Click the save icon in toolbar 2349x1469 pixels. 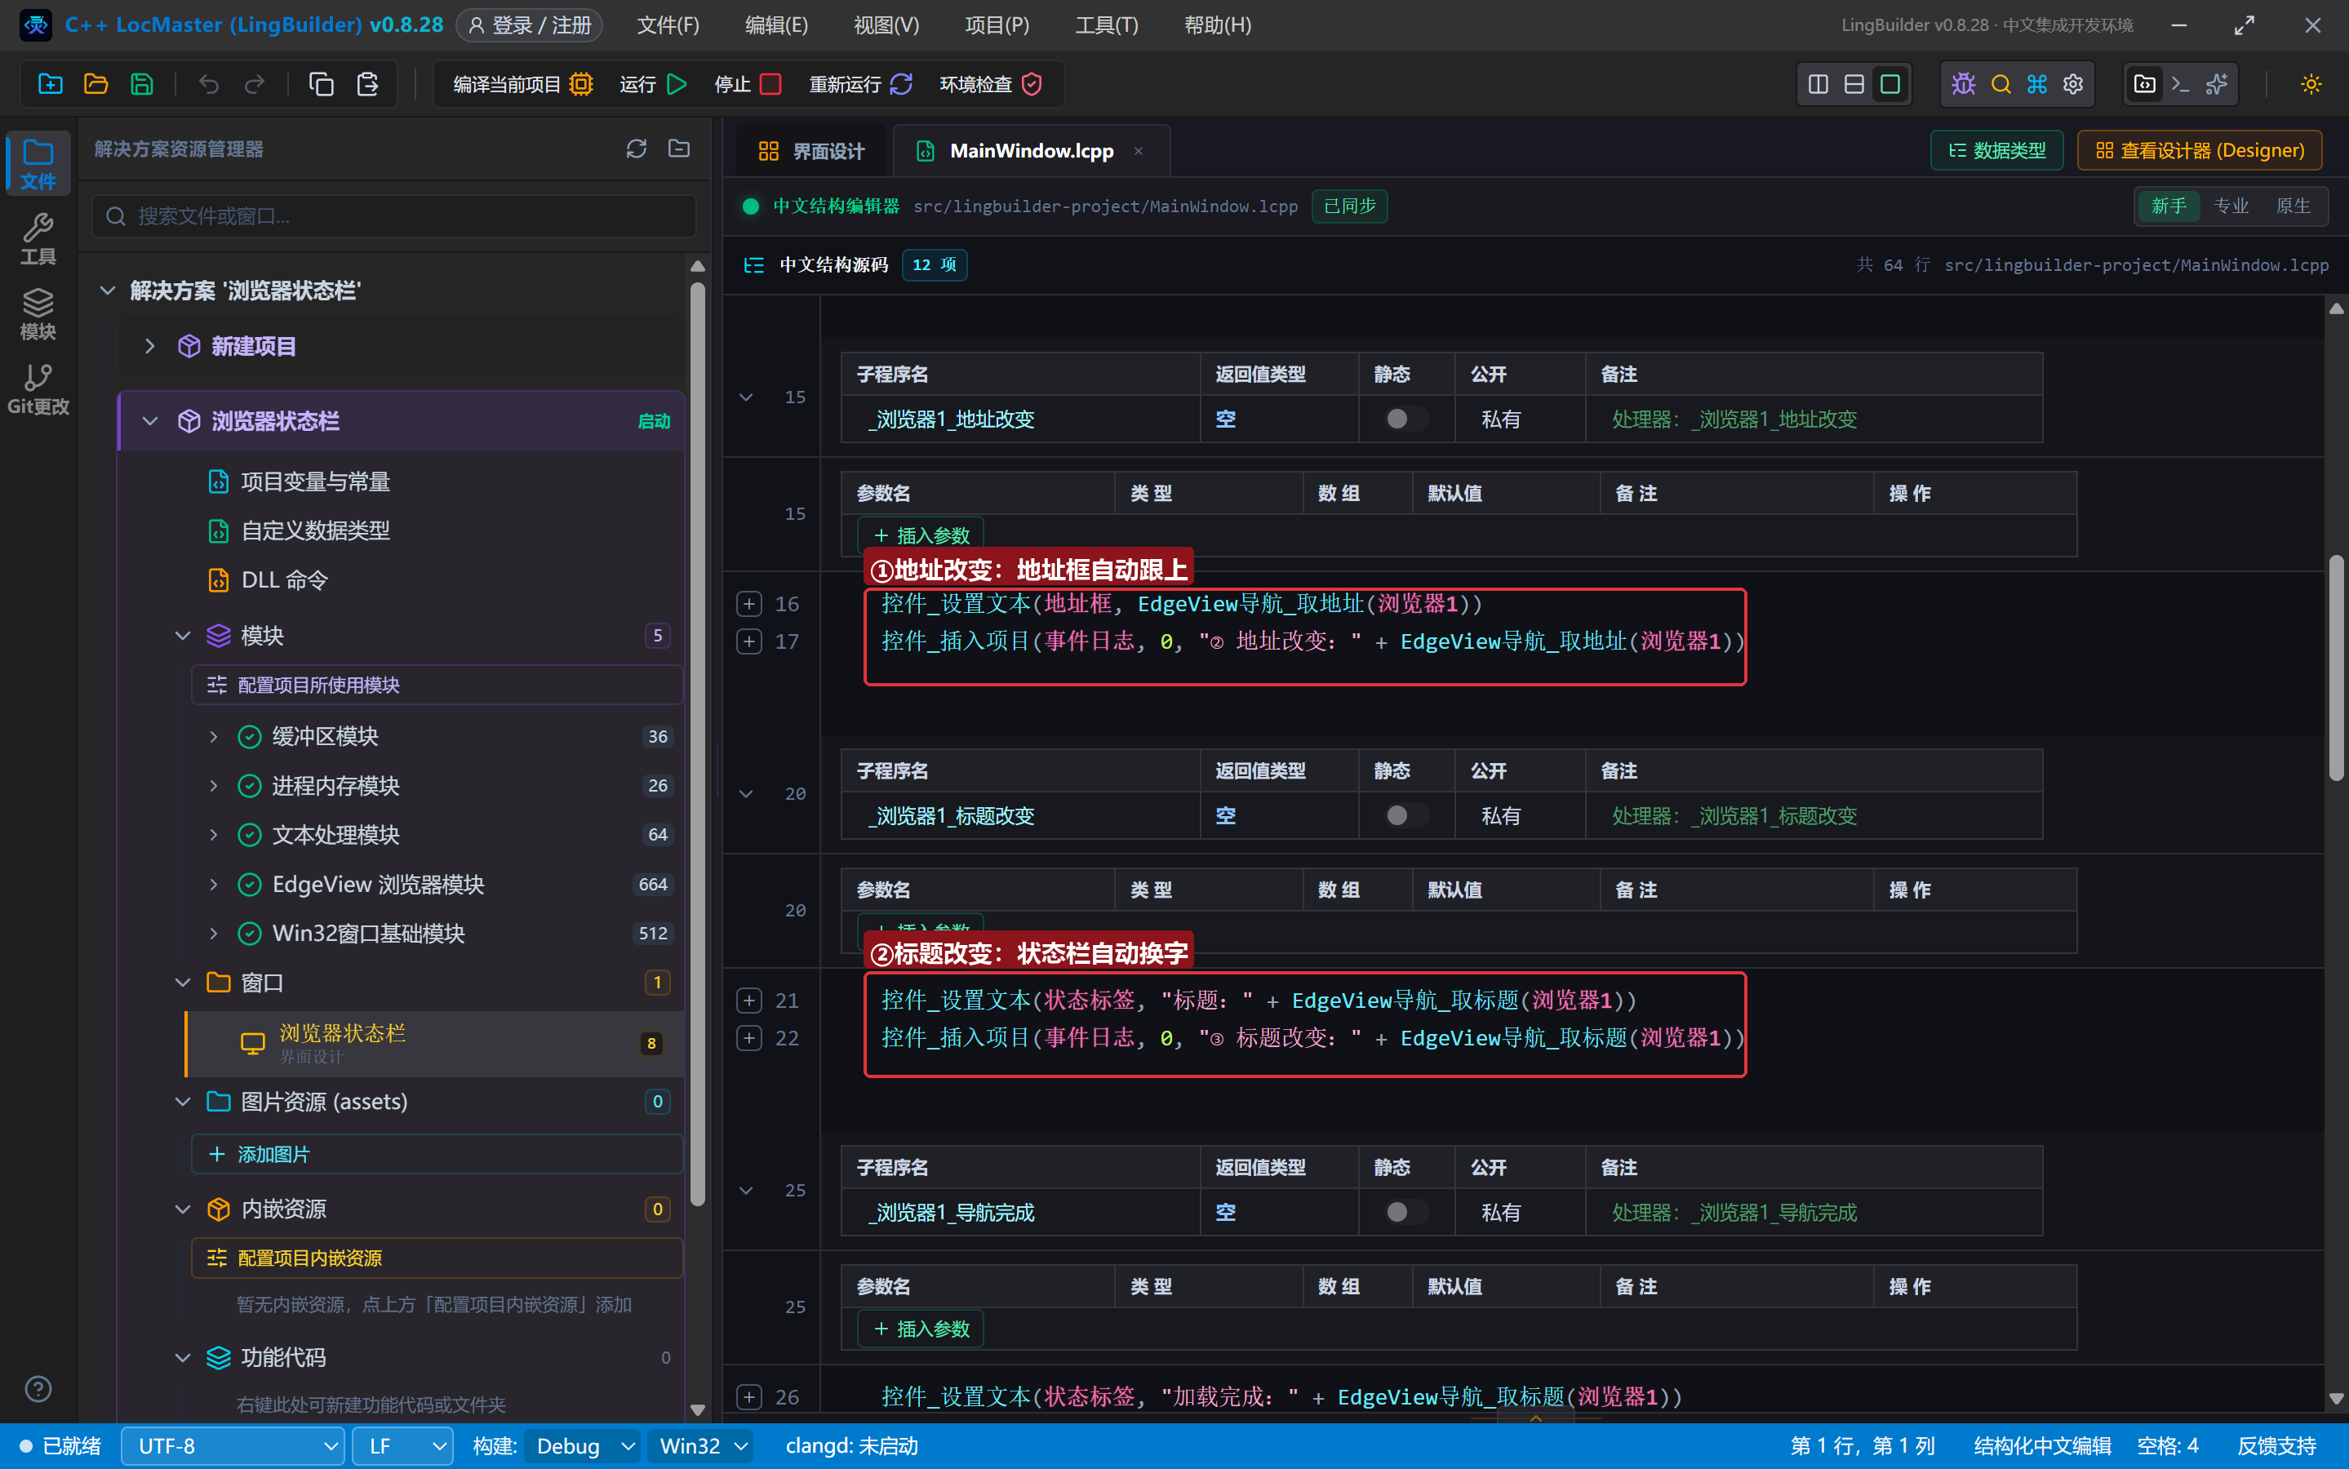coord(142,83)
